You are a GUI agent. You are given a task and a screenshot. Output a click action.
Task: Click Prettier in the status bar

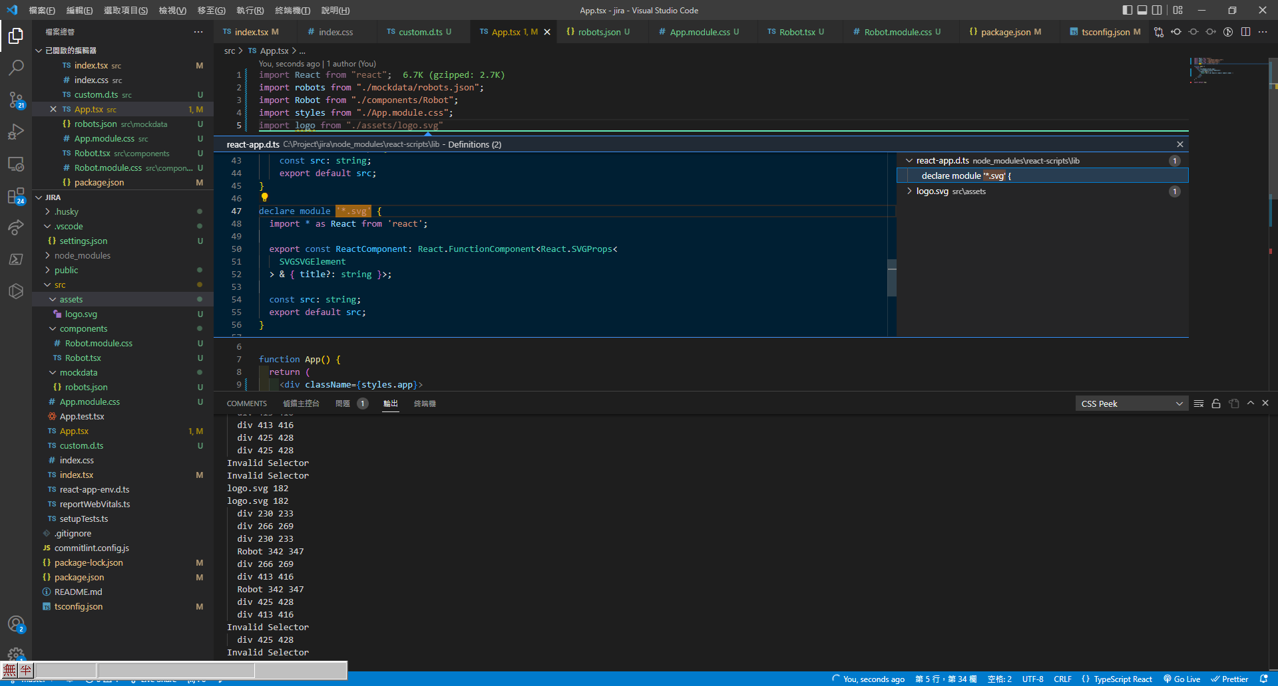(1229, 679)
